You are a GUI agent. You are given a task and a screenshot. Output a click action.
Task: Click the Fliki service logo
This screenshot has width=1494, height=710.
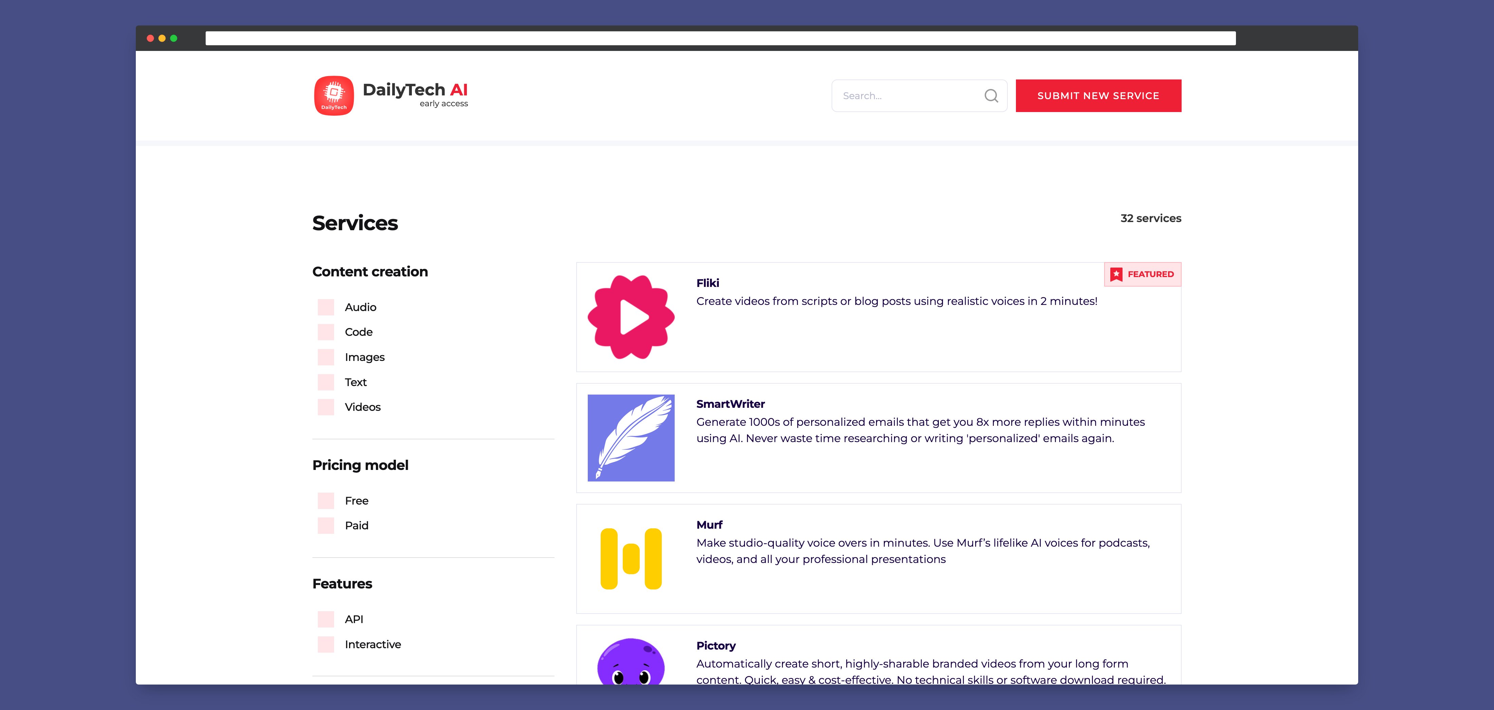tap(631, 317)
